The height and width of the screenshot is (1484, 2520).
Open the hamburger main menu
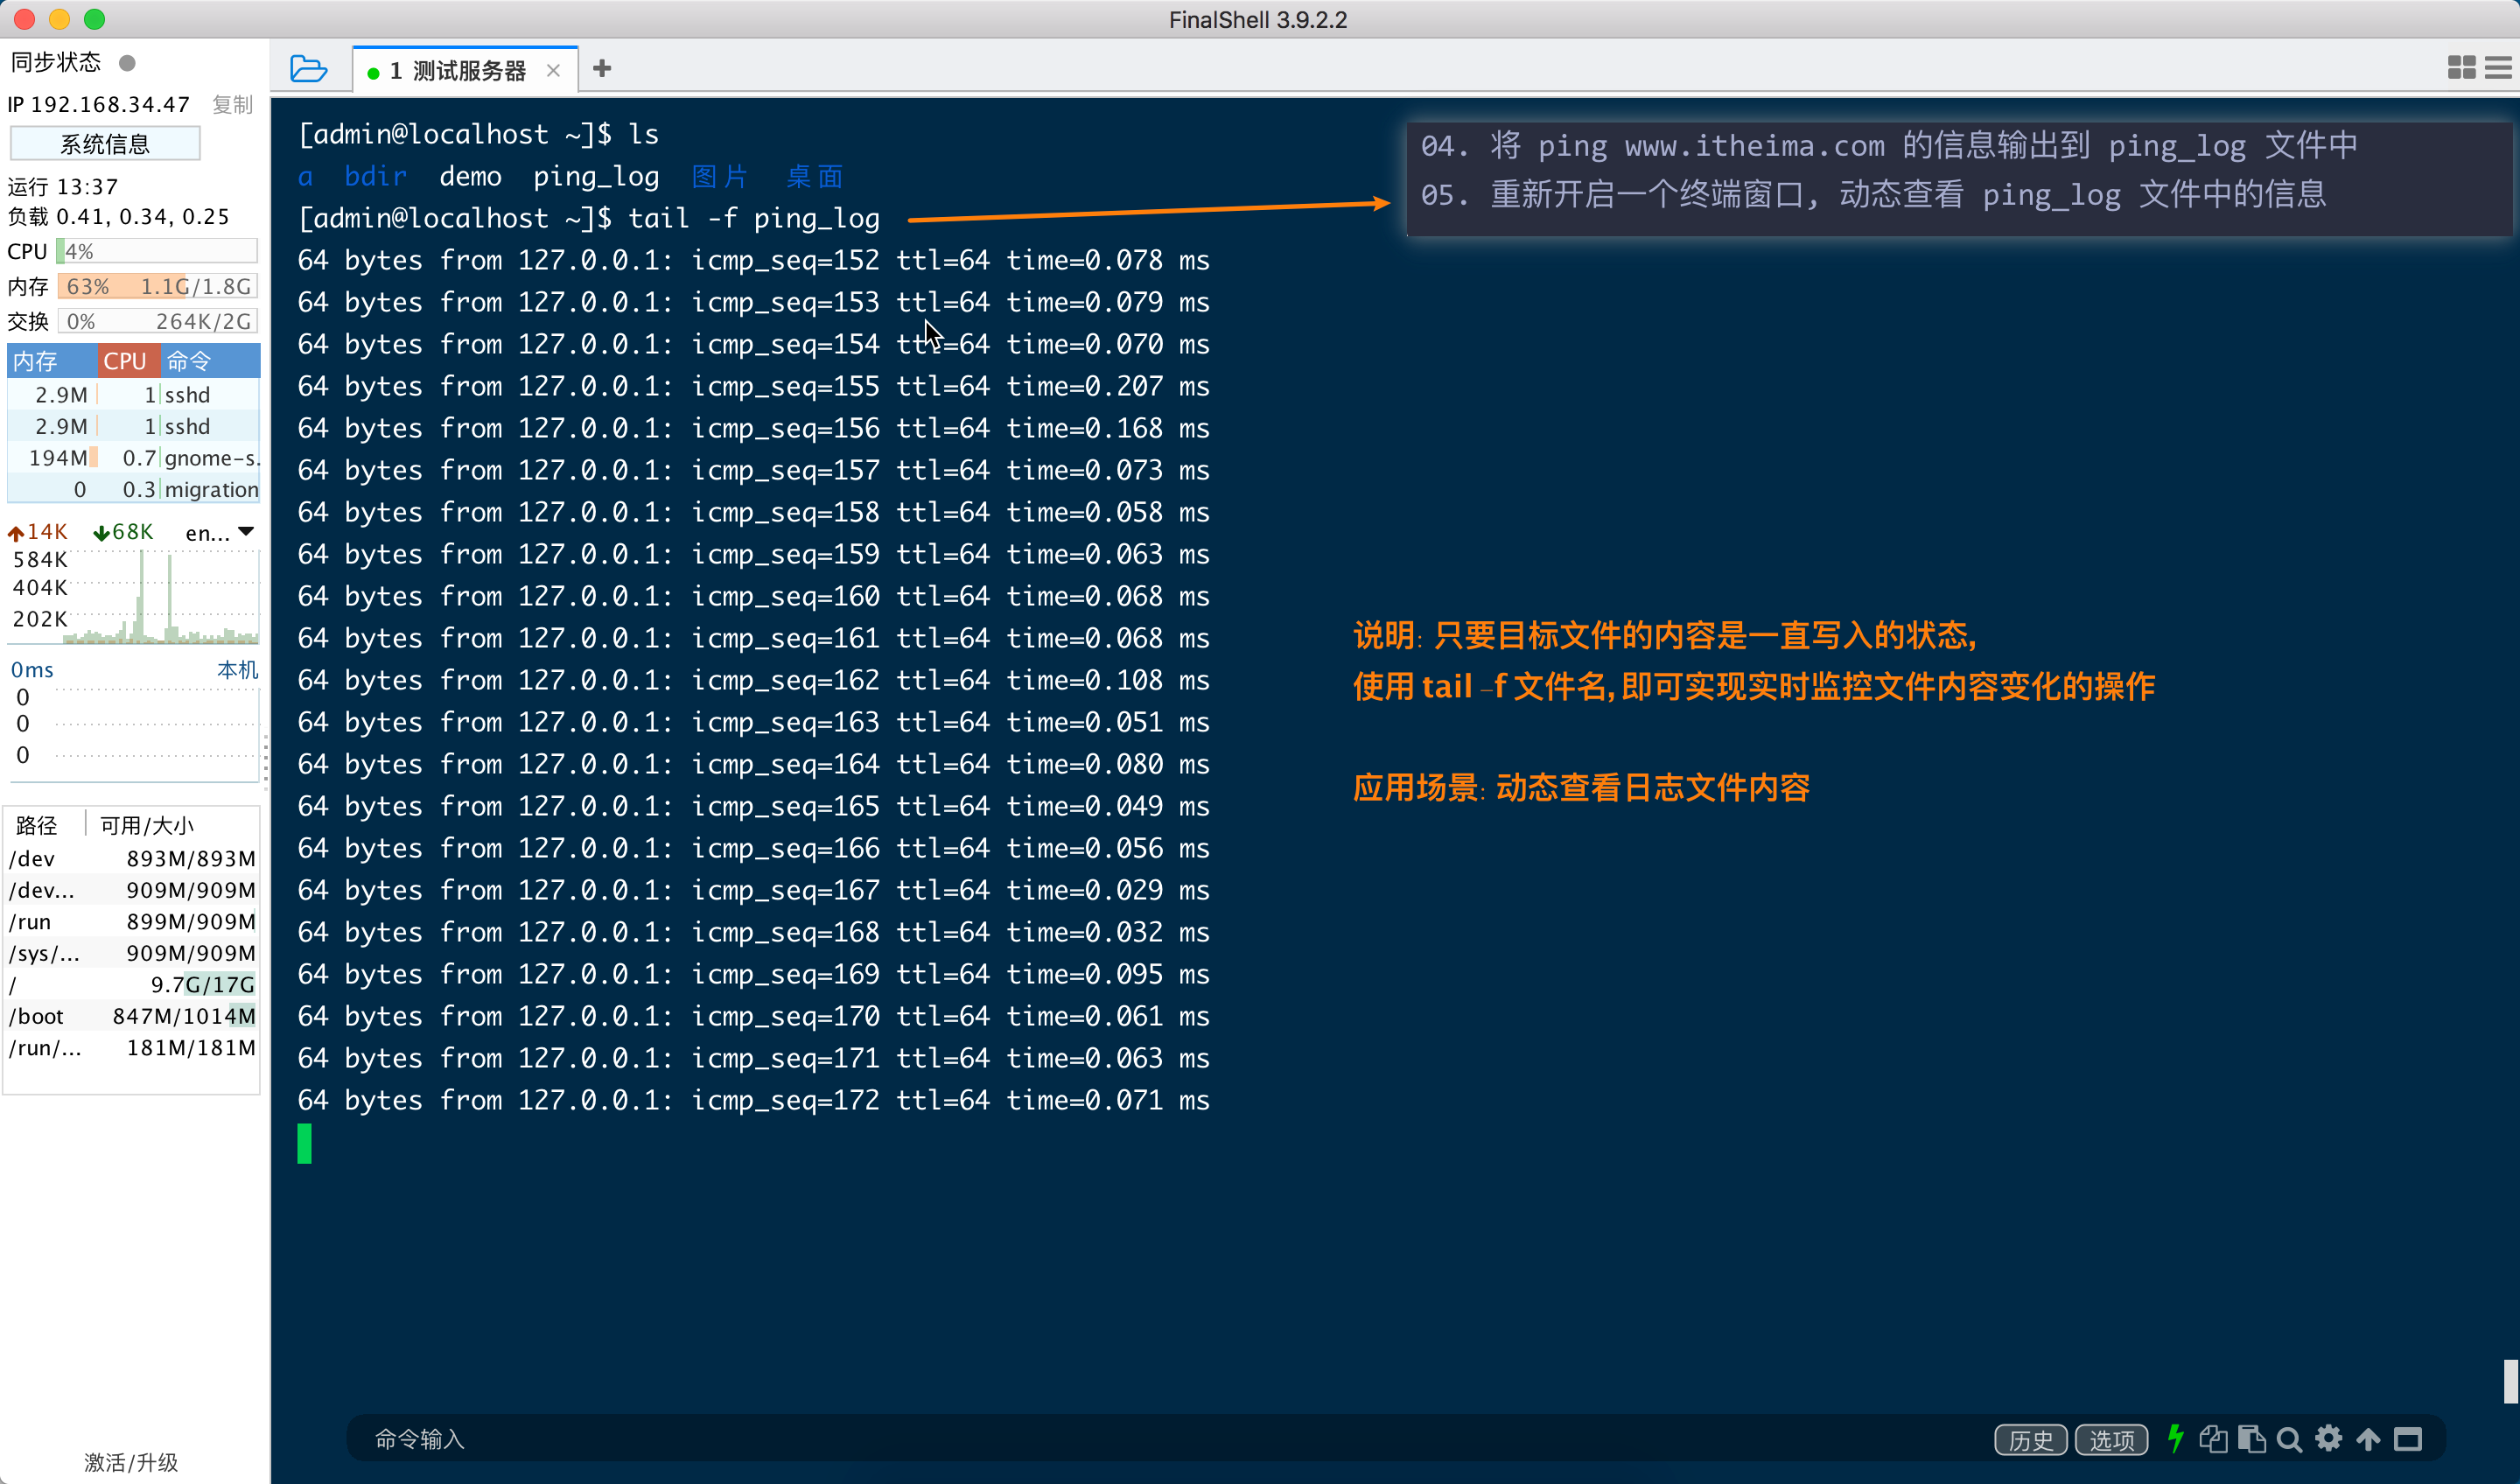click(2498, 68)
